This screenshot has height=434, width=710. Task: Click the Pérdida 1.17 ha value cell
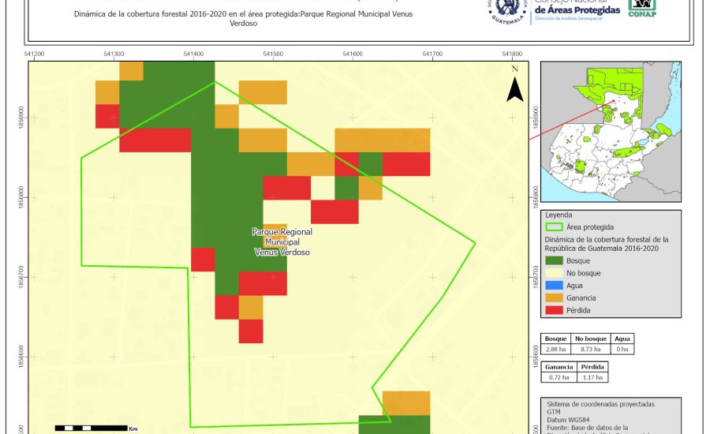point(592,378)
